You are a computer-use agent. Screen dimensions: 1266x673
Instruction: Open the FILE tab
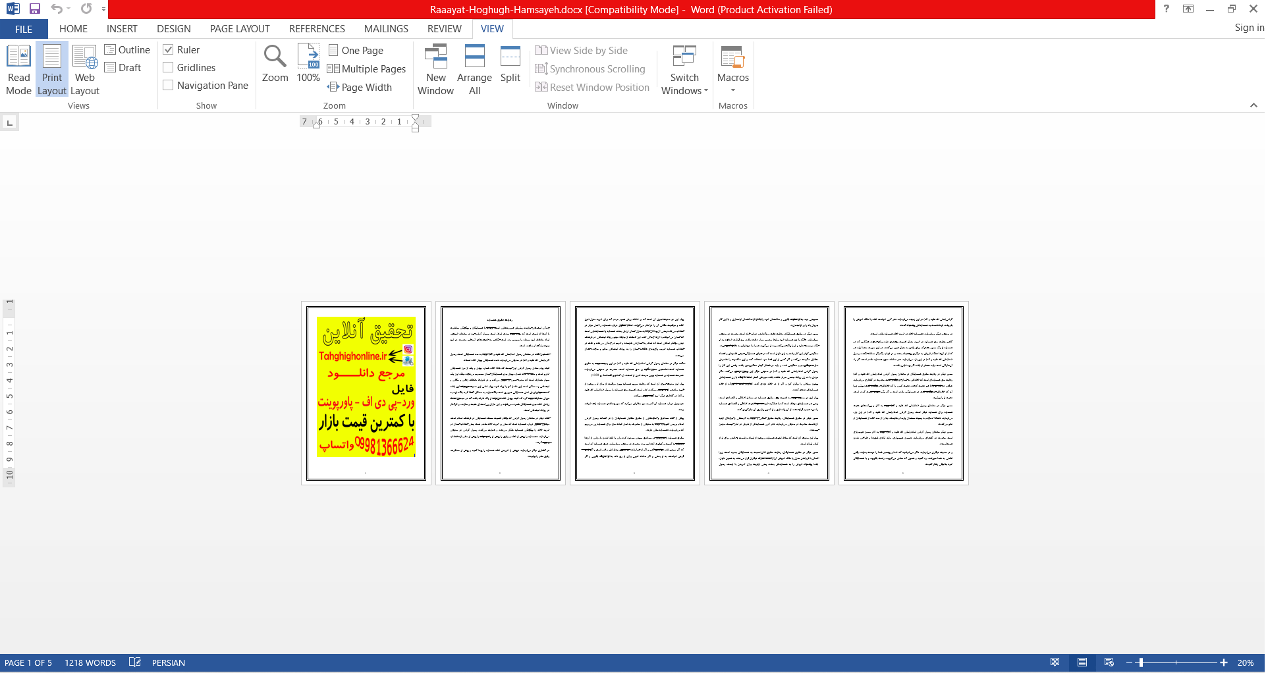pos(24,29)
